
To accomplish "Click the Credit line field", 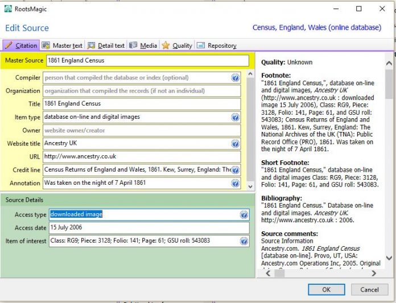I will pos(142,170).
